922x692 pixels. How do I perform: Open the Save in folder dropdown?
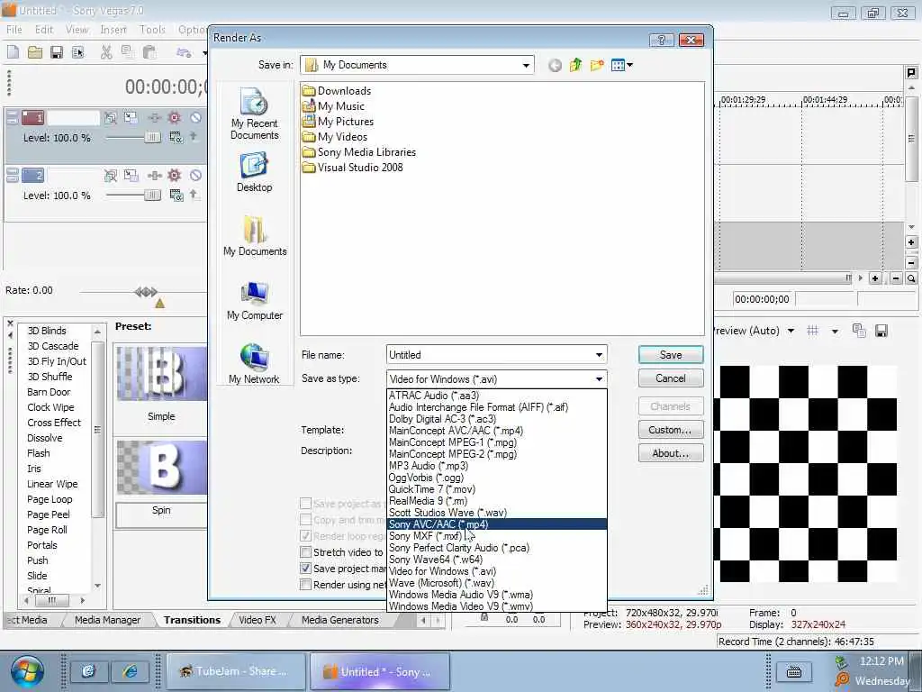[526, 65]
